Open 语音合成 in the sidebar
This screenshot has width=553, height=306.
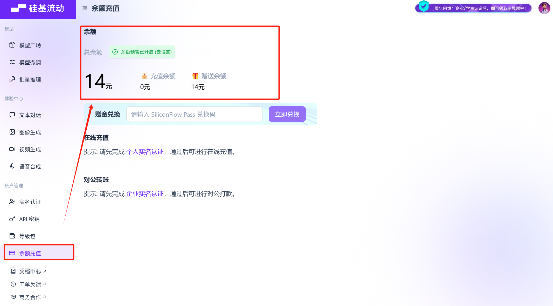[x=29, y=166]
